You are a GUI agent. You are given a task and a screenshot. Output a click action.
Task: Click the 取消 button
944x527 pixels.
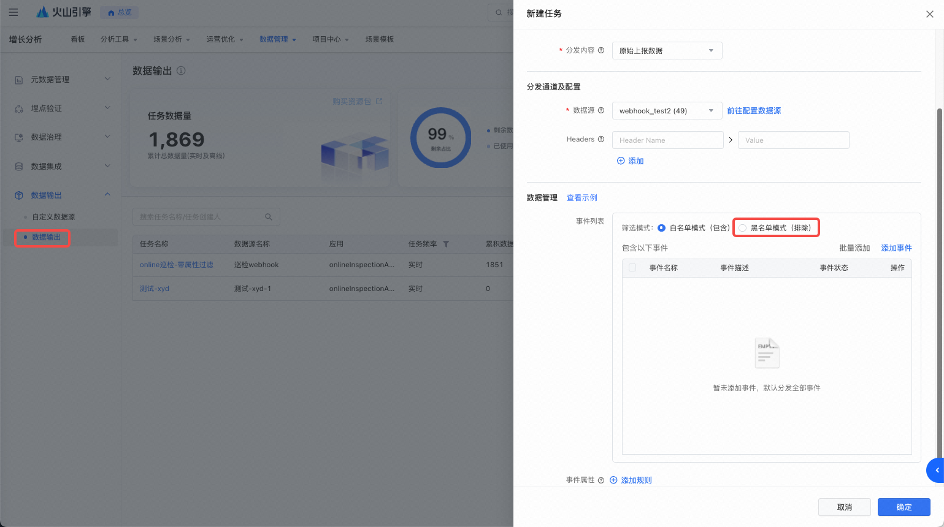point(844,507)
